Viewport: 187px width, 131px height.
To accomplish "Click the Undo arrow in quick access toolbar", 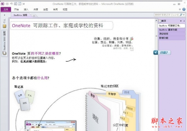I will tap(12, 4).
